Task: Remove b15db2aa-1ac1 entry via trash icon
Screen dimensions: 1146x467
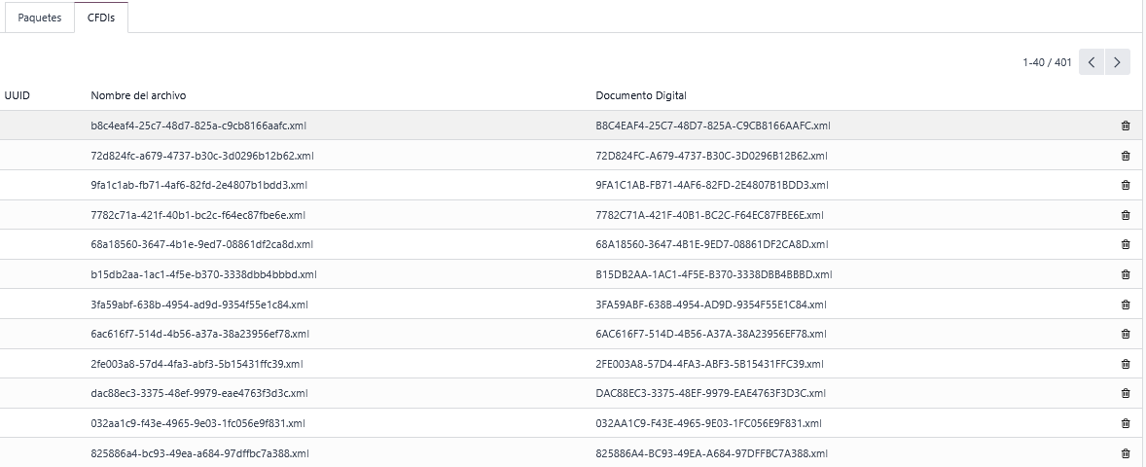Action: click(x=1126, y=274)
